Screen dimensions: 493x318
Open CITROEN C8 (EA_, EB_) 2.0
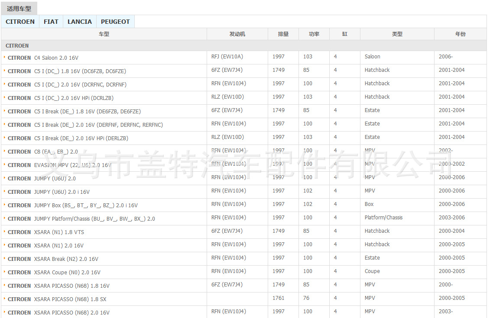click(x=43, y=151)
